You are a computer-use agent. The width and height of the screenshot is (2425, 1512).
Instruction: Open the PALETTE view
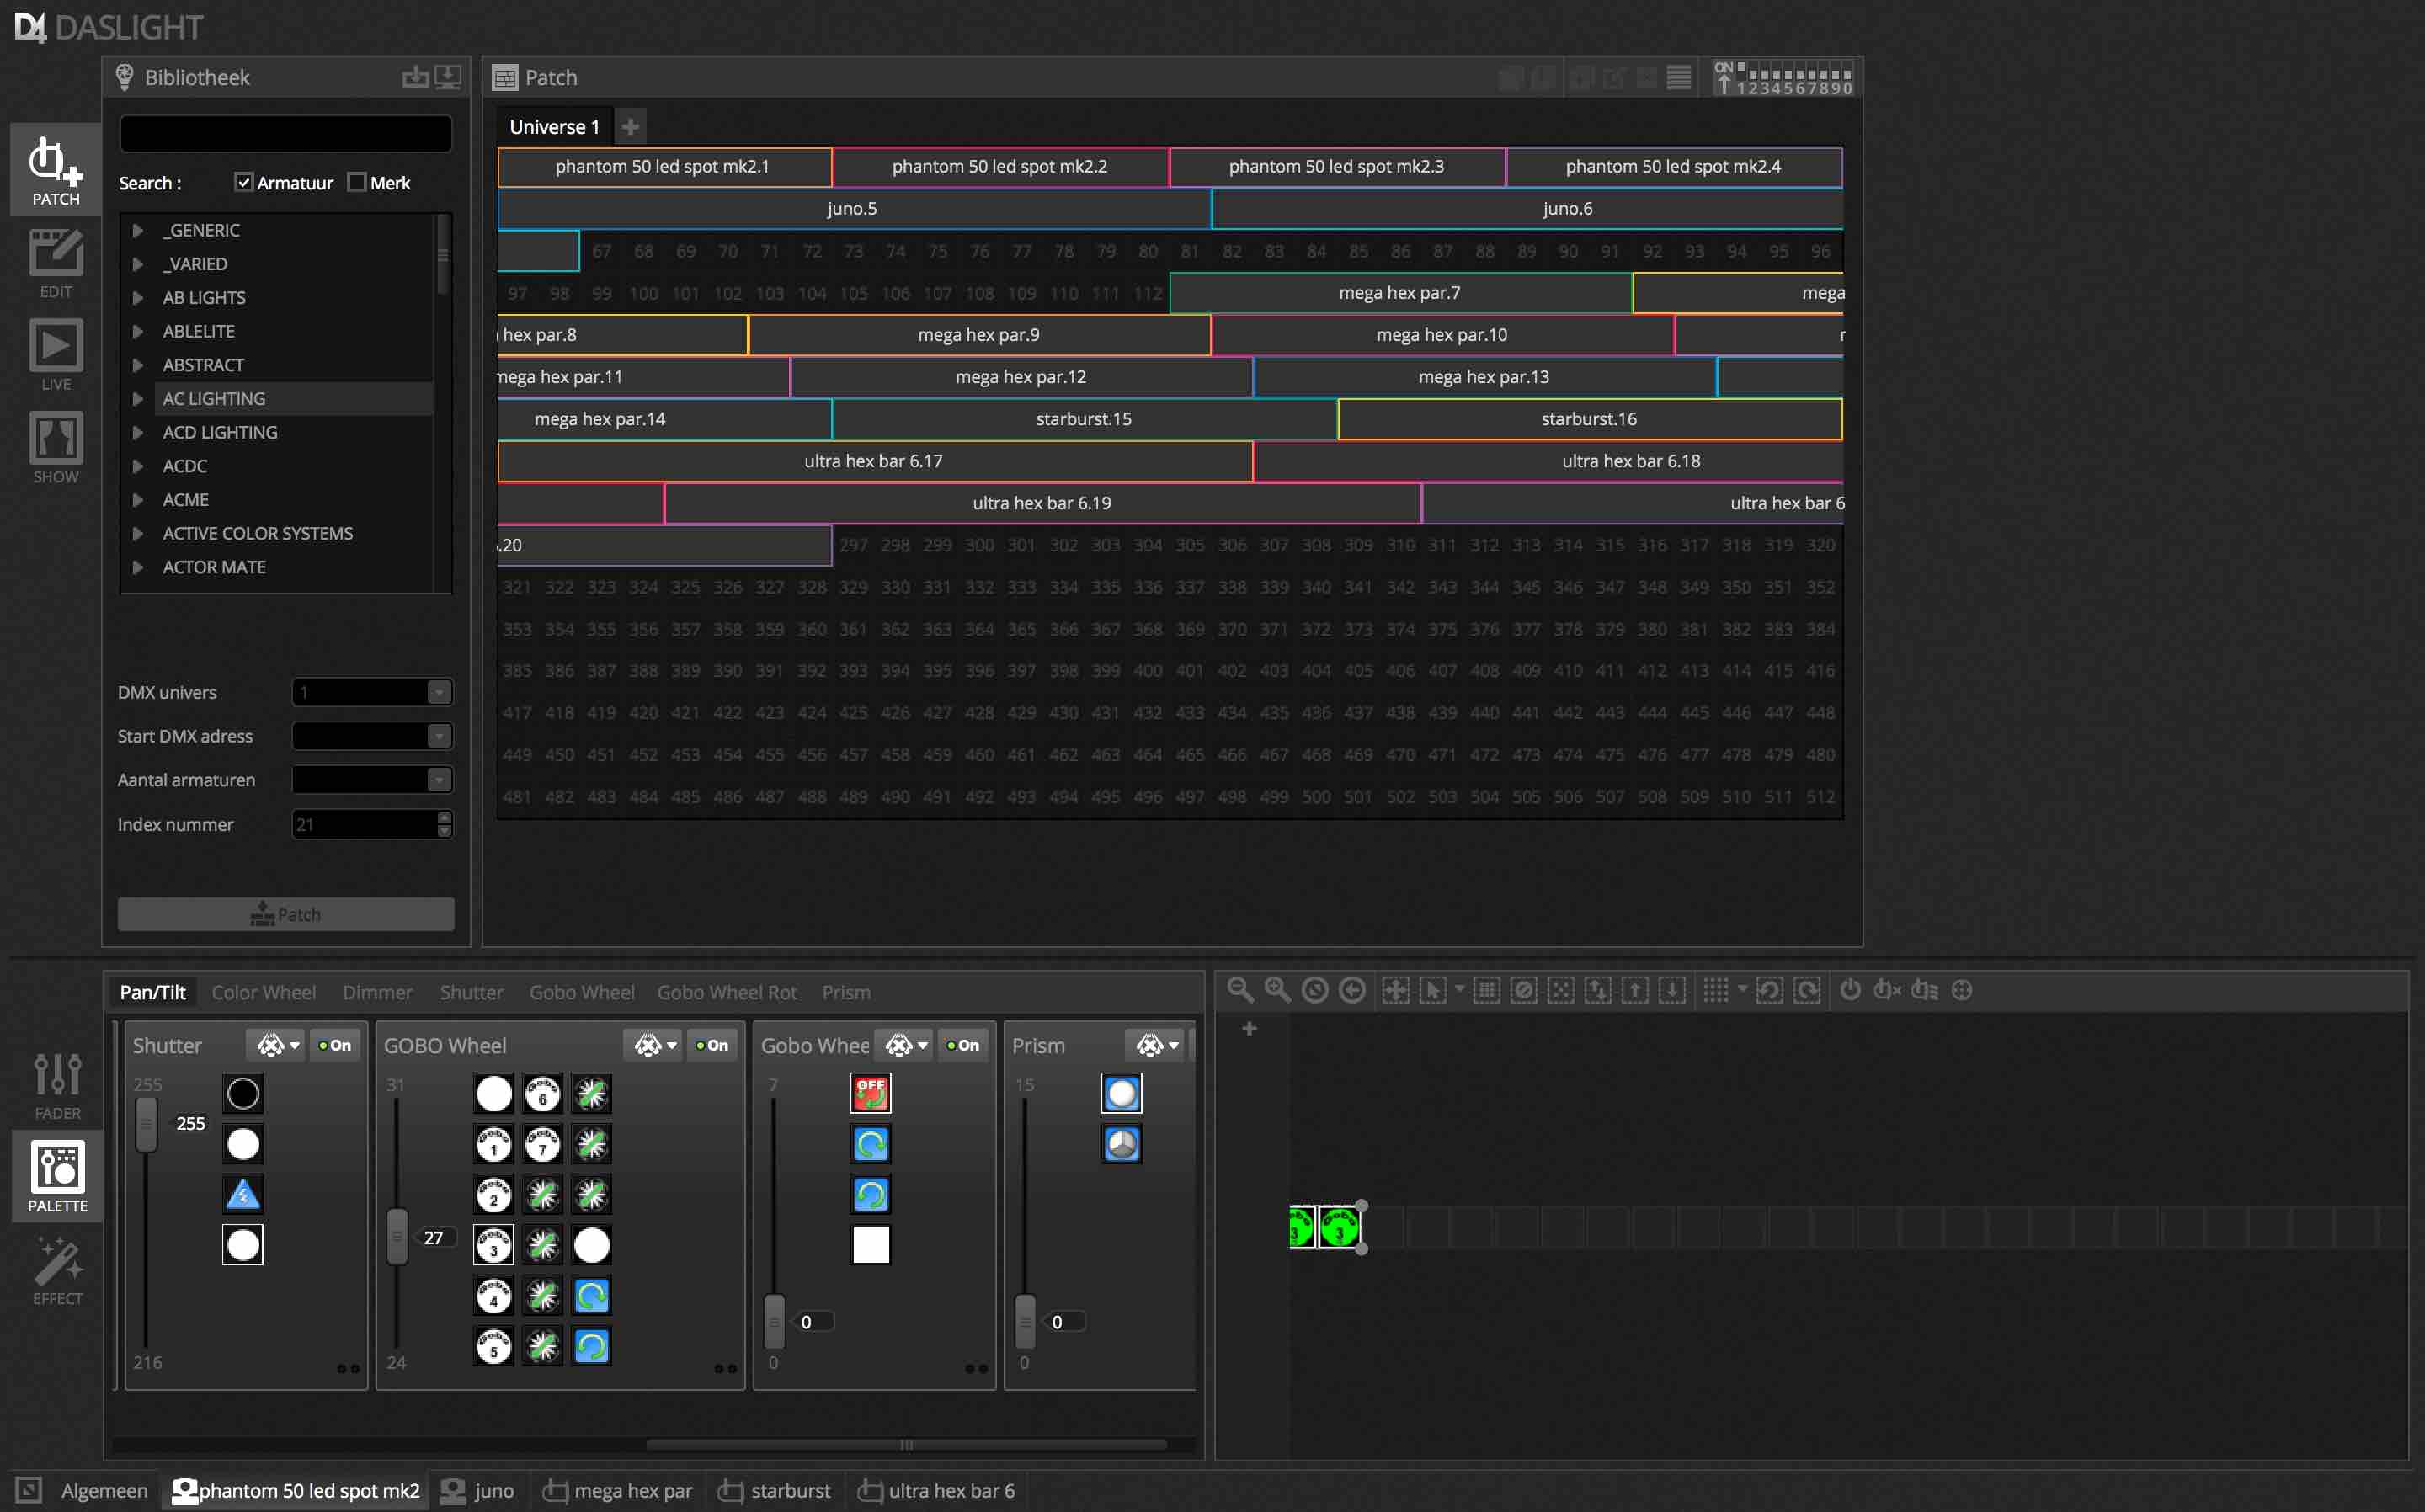click(57, 1177)
